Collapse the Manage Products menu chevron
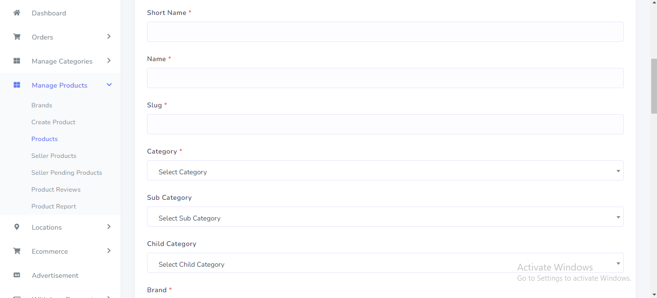Screen dimensions: 657x298 [x=109, y=85]
